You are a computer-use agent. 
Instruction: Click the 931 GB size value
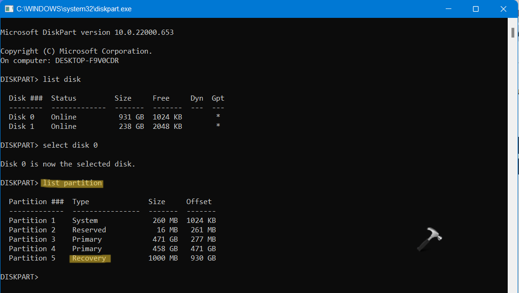[x=132, y=117]
